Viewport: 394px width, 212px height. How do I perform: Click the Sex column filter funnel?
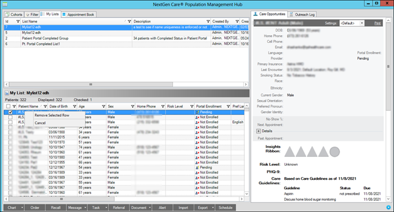(132, 107)
